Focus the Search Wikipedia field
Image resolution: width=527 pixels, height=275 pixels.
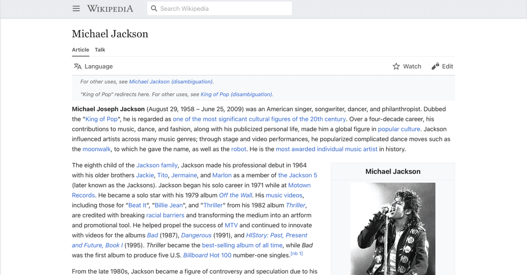point(220,8)
